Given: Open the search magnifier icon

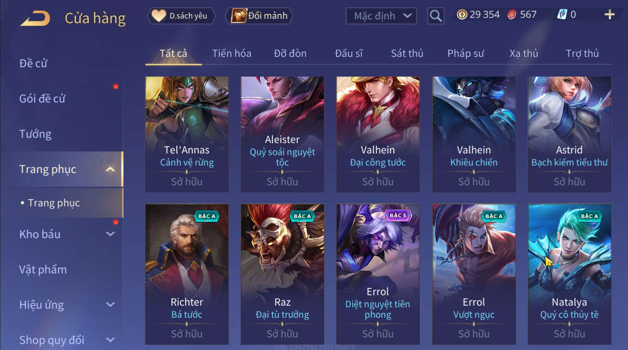Looking at the screenshot, I should click(x=436, y=16).
